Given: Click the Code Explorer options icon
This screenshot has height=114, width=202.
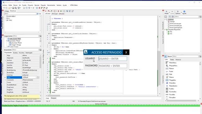Looking at the screenshot, I should point(40,14).
